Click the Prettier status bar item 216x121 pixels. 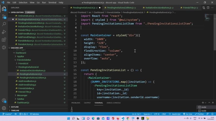tap(199, 114)
